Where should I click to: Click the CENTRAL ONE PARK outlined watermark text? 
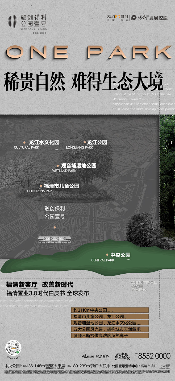click(x=144, y=286)
